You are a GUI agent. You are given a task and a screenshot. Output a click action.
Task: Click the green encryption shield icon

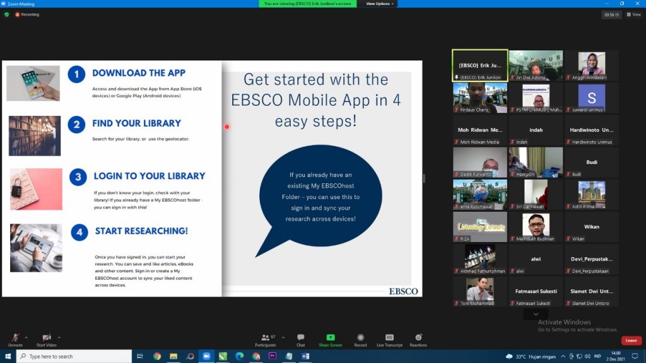(6, 14)
